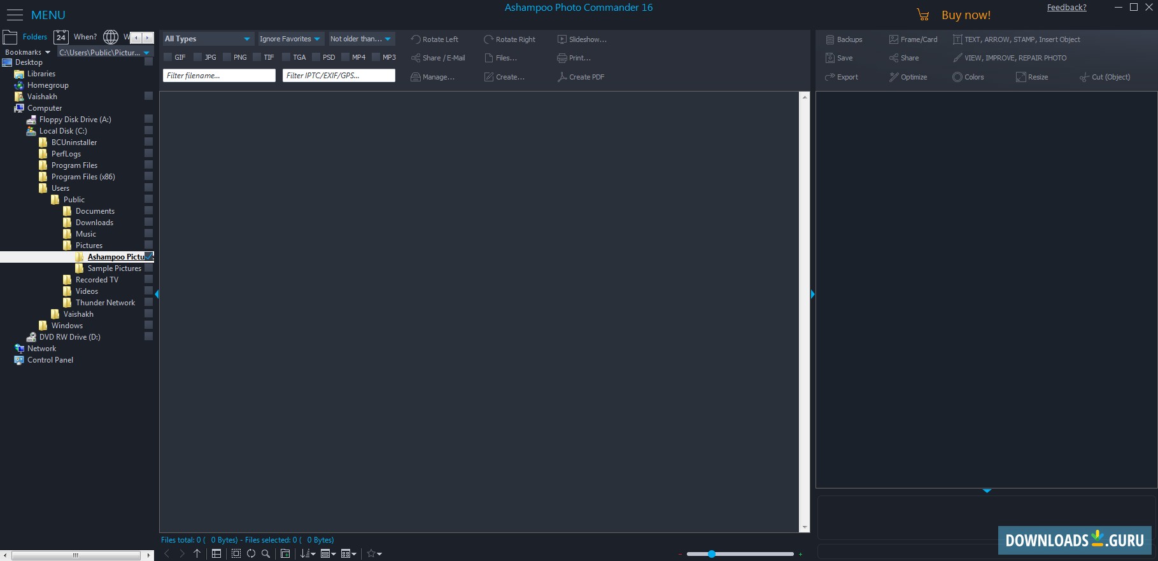The width and height of the screenshot is (1158, 561).
Task: Click the shopping cart icon
Action: coord(923,15)
